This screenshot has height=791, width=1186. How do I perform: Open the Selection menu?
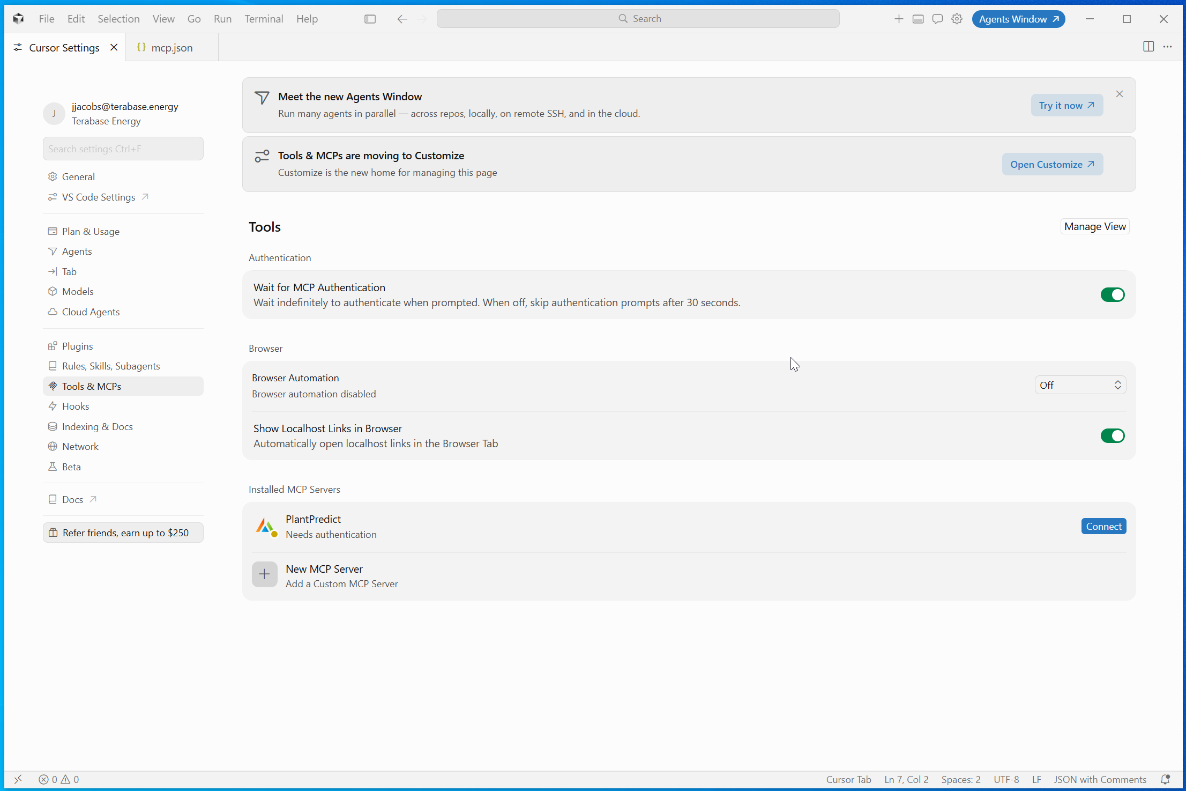pos(118,19)
